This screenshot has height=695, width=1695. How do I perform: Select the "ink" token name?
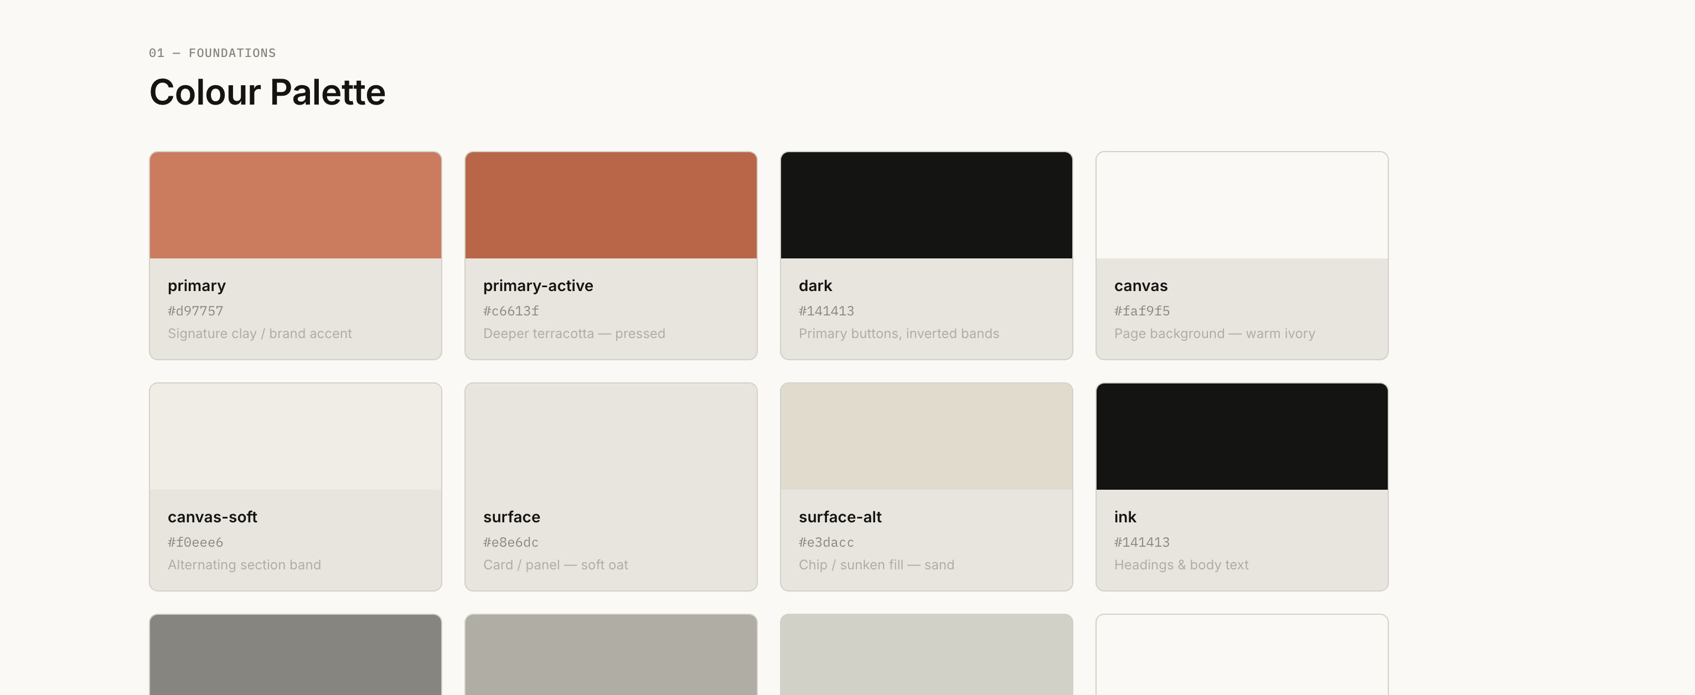coord(1125,517)
